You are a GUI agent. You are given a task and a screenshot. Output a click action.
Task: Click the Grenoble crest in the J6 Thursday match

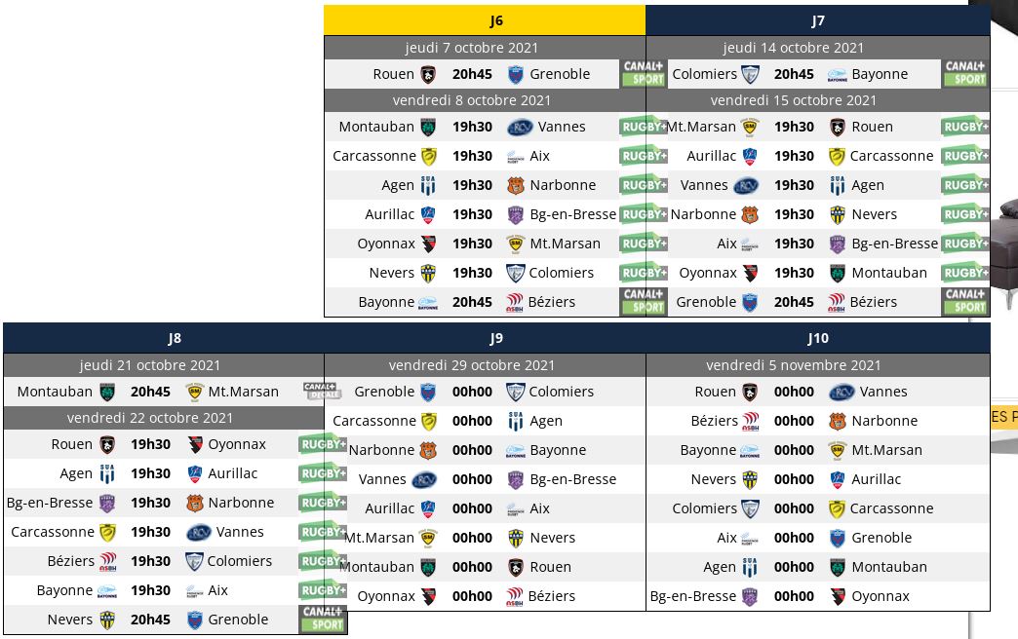(x=516, y=75)
